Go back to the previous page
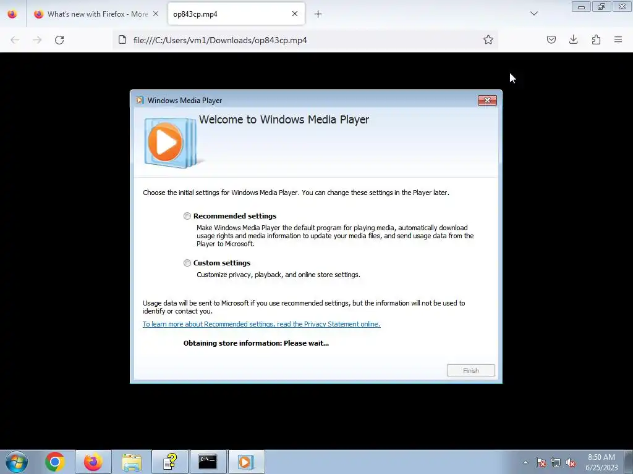 15,40
